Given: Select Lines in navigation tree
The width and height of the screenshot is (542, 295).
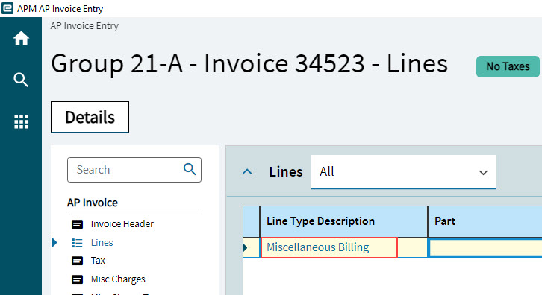Looking at the screenshot, I should (x=102, y=243).
